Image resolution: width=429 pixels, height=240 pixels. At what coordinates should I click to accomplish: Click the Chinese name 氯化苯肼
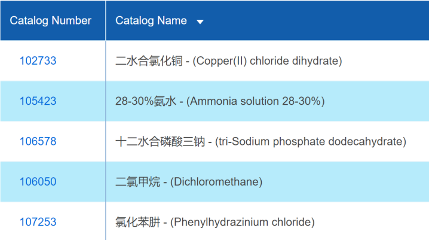point(137,222)
